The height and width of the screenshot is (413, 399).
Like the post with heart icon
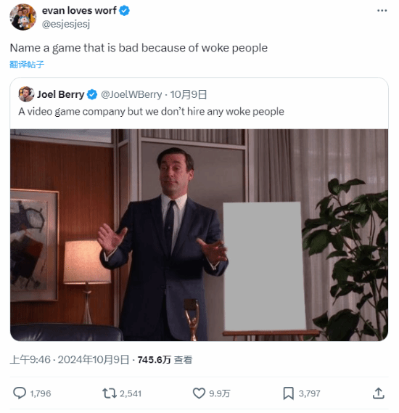(199, 393)
